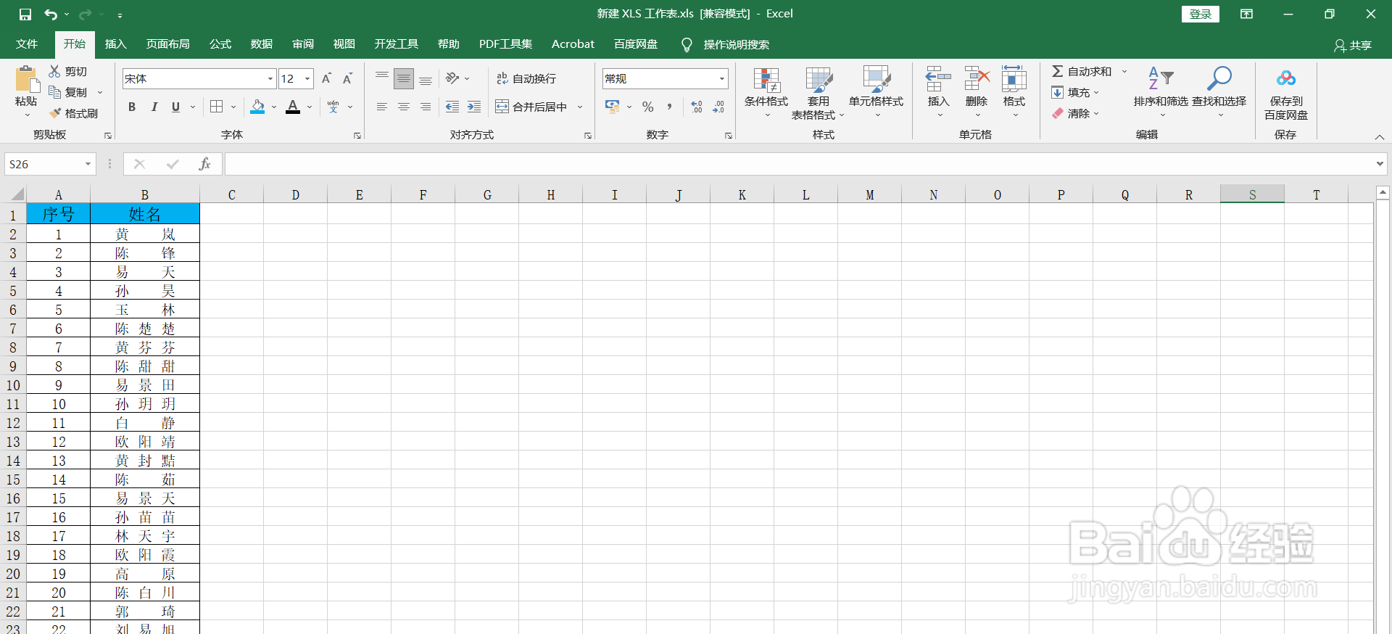This screenshot has height=634, width=1392.
Task: Apply font color with the red A icon
Action: 293,107
